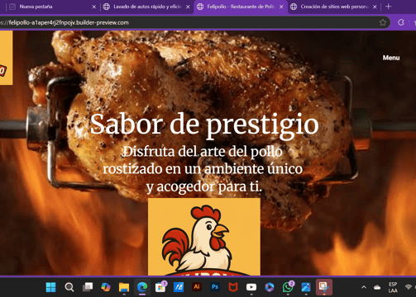Viewport: 416px width, 297px height.
Task: Add page to favorites star icon
Action: (x=383, y=22)
